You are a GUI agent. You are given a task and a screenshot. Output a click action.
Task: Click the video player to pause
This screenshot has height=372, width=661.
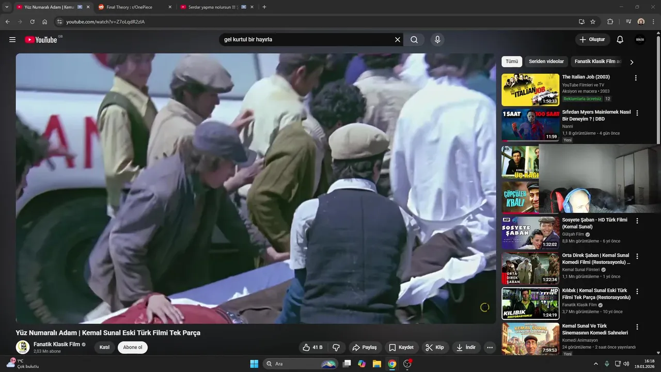(256, 189)
